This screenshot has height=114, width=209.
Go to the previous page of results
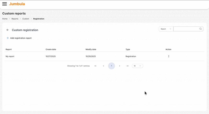(103, 66)
